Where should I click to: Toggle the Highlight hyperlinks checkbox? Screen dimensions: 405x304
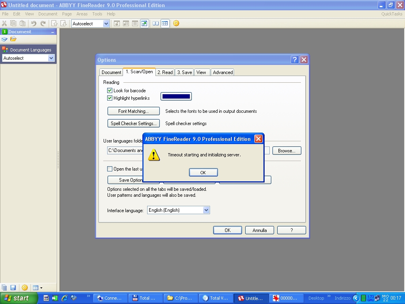pyautogui.click(x=110, y=98)
